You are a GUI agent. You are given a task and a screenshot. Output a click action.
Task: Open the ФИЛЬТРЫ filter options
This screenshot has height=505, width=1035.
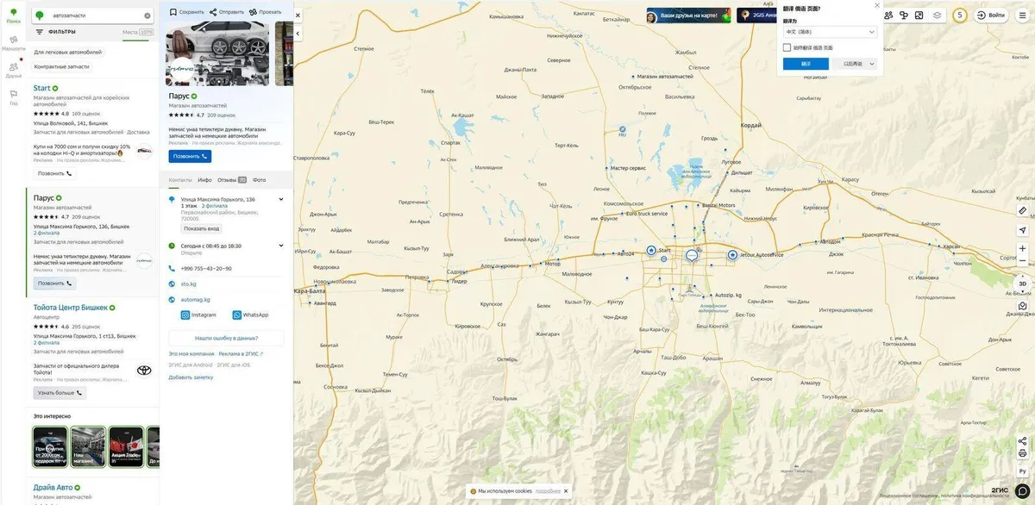coord(55,32)
